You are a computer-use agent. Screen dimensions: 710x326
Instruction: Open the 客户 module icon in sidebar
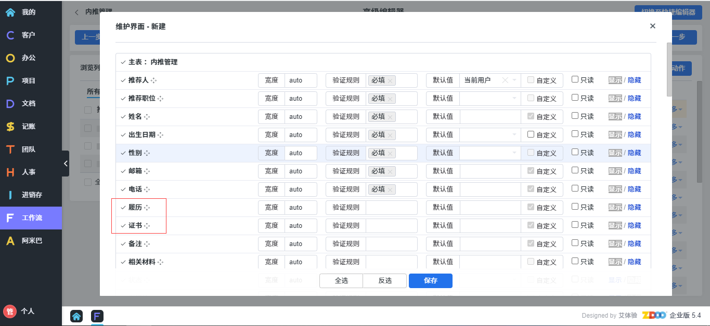[10, 35]
